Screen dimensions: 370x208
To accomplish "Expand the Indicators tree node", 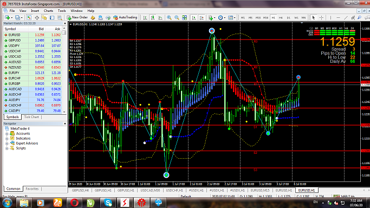I will point(7,139).
